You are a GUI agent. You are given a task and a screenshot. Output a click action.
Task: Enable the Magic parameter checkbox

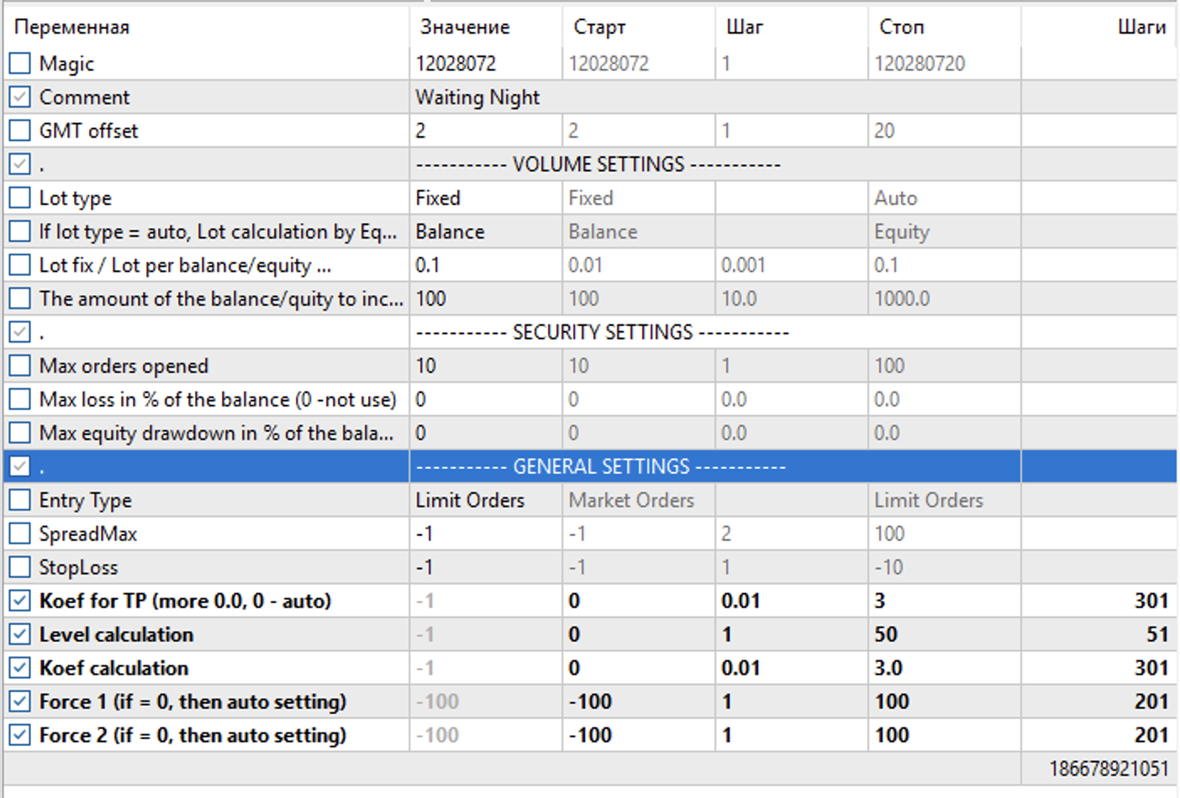pos(20,63)
